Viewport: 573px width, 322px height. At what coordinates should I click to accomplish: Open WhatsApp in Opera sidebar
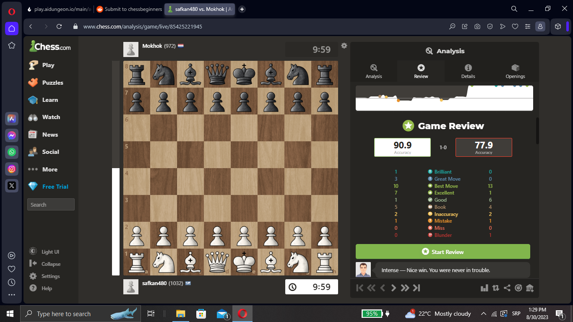coord(12,152)
